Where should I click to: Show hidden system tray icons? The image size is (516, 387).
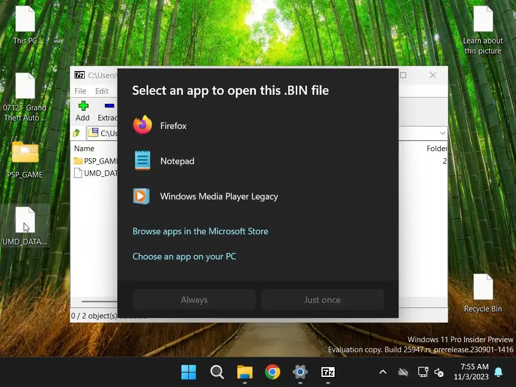383,372
